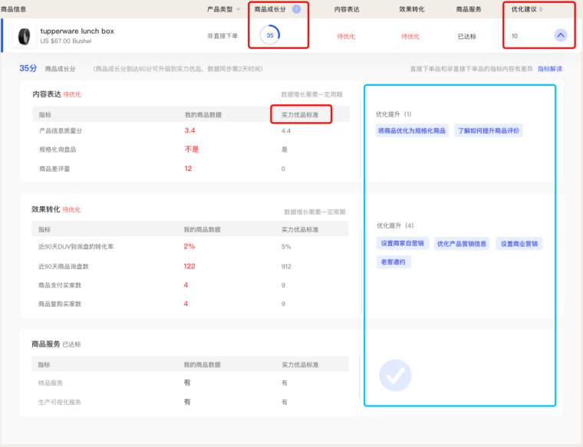Click the circular growth score 35 indicator
The image size is (583, 447).
[270, 35]
